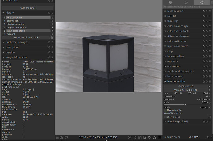Viewport: 213px width, 141px height.
Task: Create a new instance of filmic rgb
Action: tap(203, 21)
